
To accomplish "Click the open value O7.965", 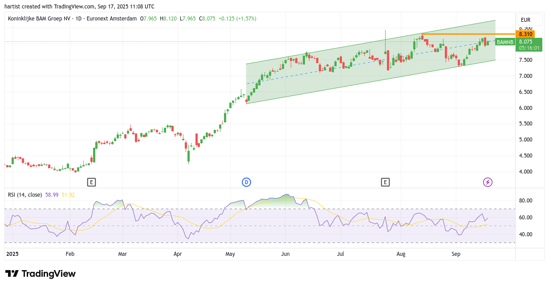I will [148, 19].
